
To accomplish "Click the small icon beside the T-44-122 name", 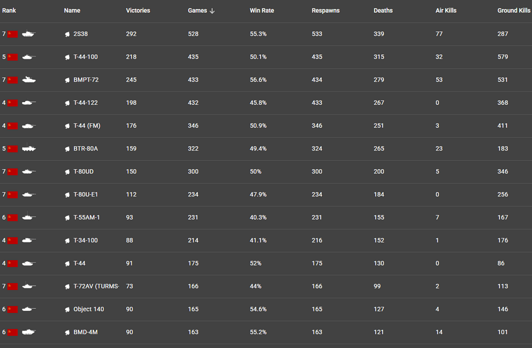I will 68,103.
